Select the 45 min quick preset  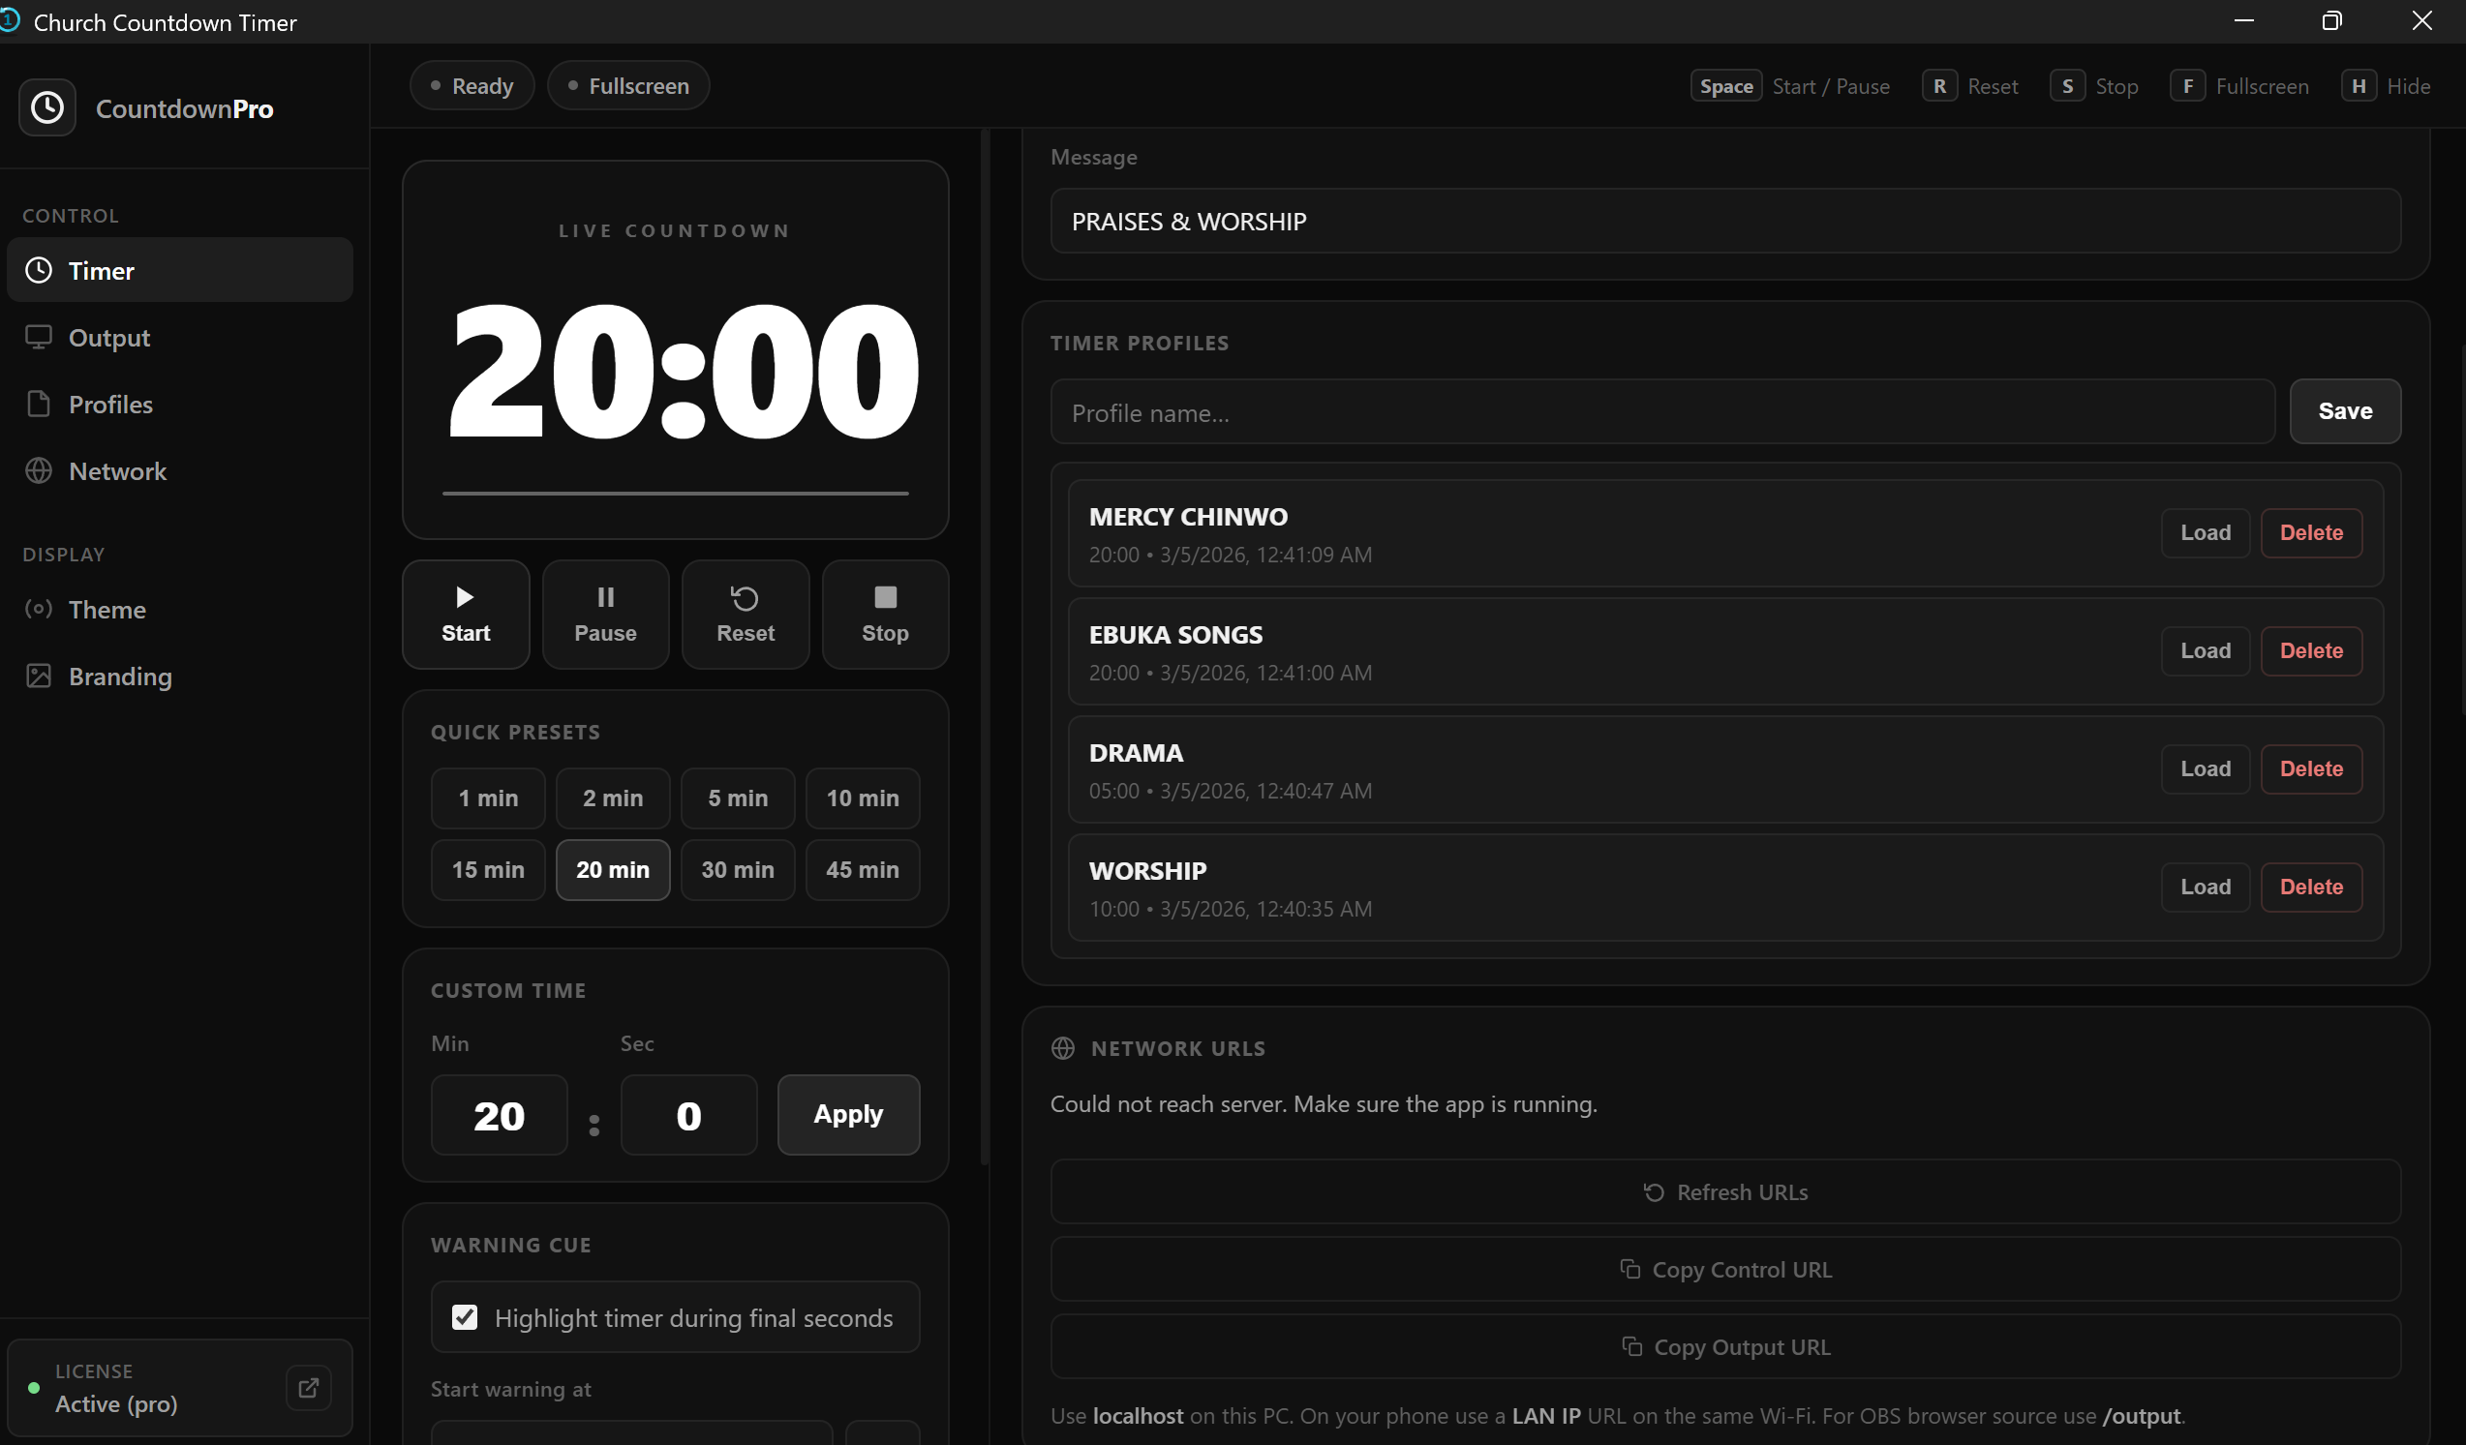[x=862, y=869]
